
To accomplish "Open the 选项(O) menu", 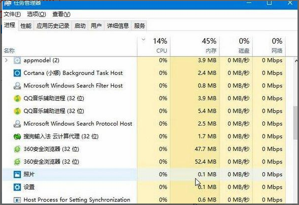I will point(36,14).
